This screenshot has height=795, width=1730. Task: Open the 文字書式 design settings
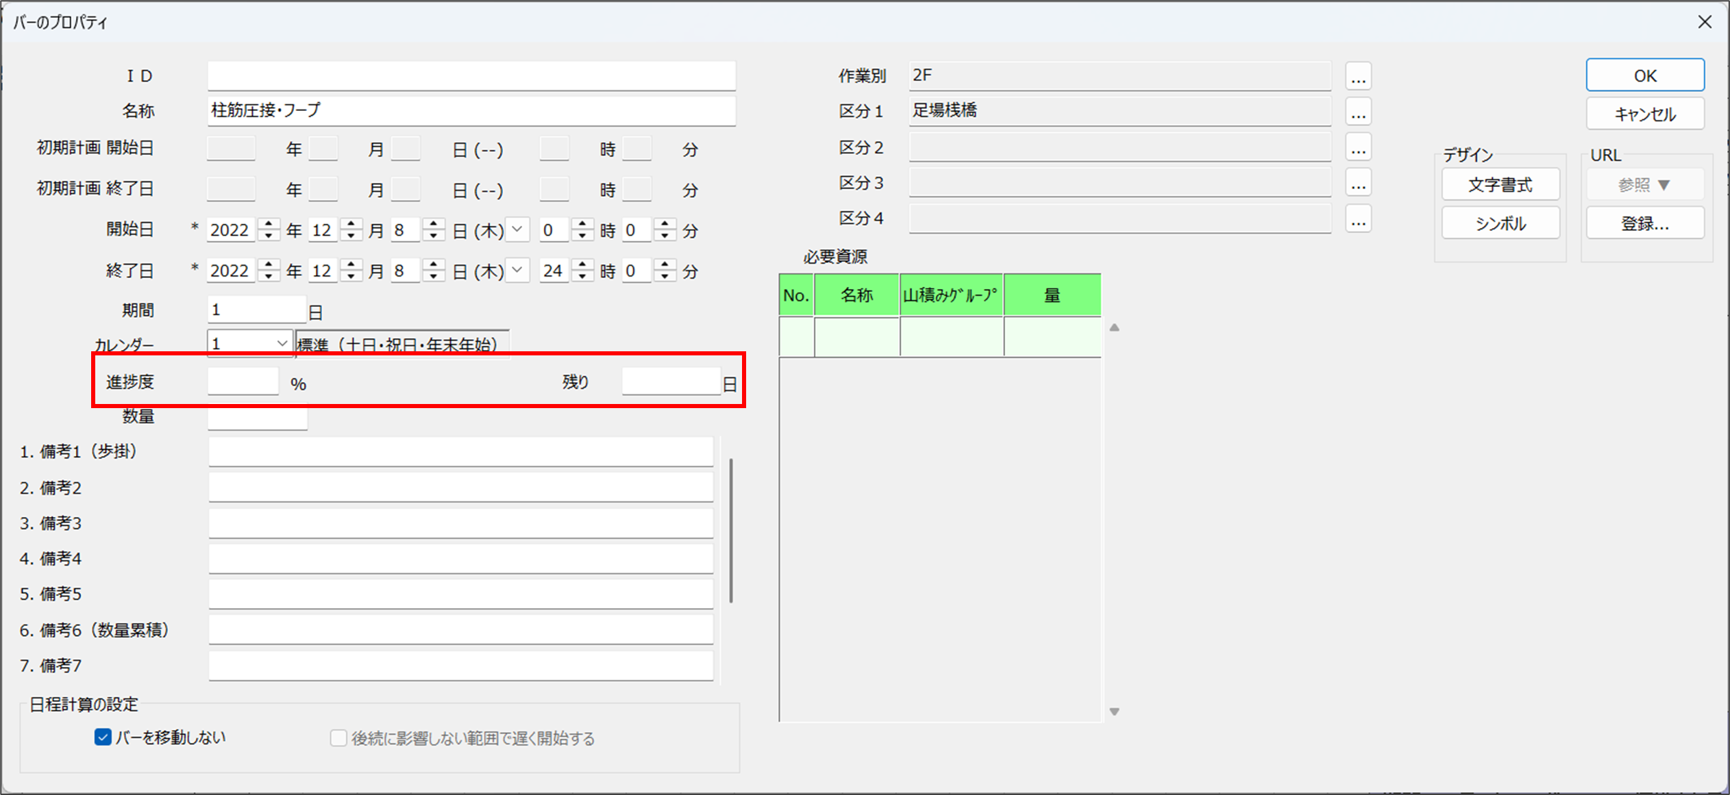click(x=1500, y=185)
